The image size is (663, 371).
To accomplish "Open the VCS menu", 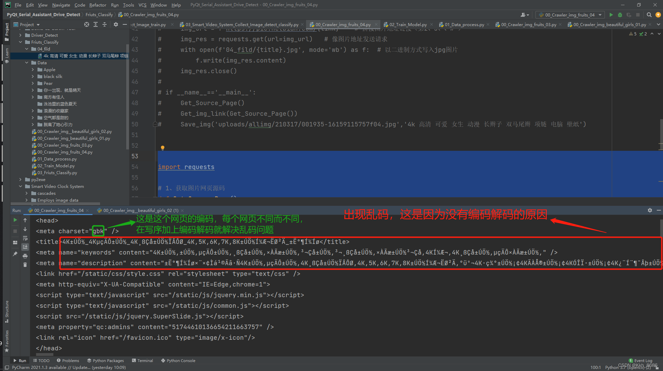I will pos(142,5).
